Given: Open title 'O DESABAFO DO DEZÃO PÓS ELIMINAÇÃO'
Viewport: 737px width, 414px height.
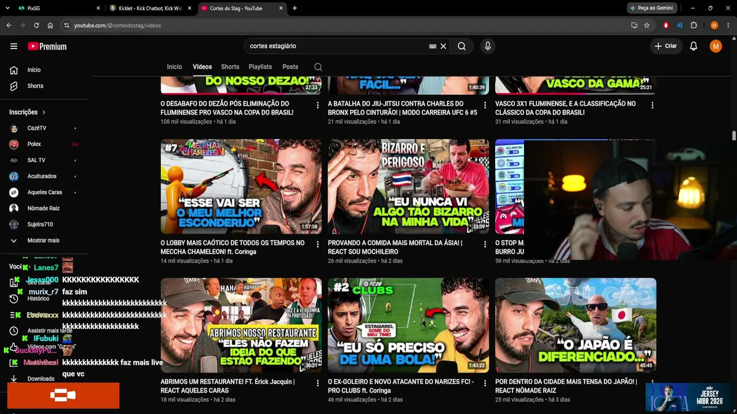Looking at the screenshot, I should [227, 108].
